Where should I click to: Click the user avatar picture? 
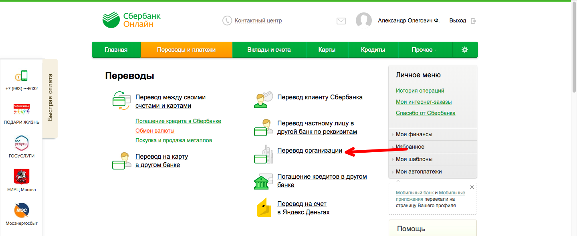click(x=364, y=20)
